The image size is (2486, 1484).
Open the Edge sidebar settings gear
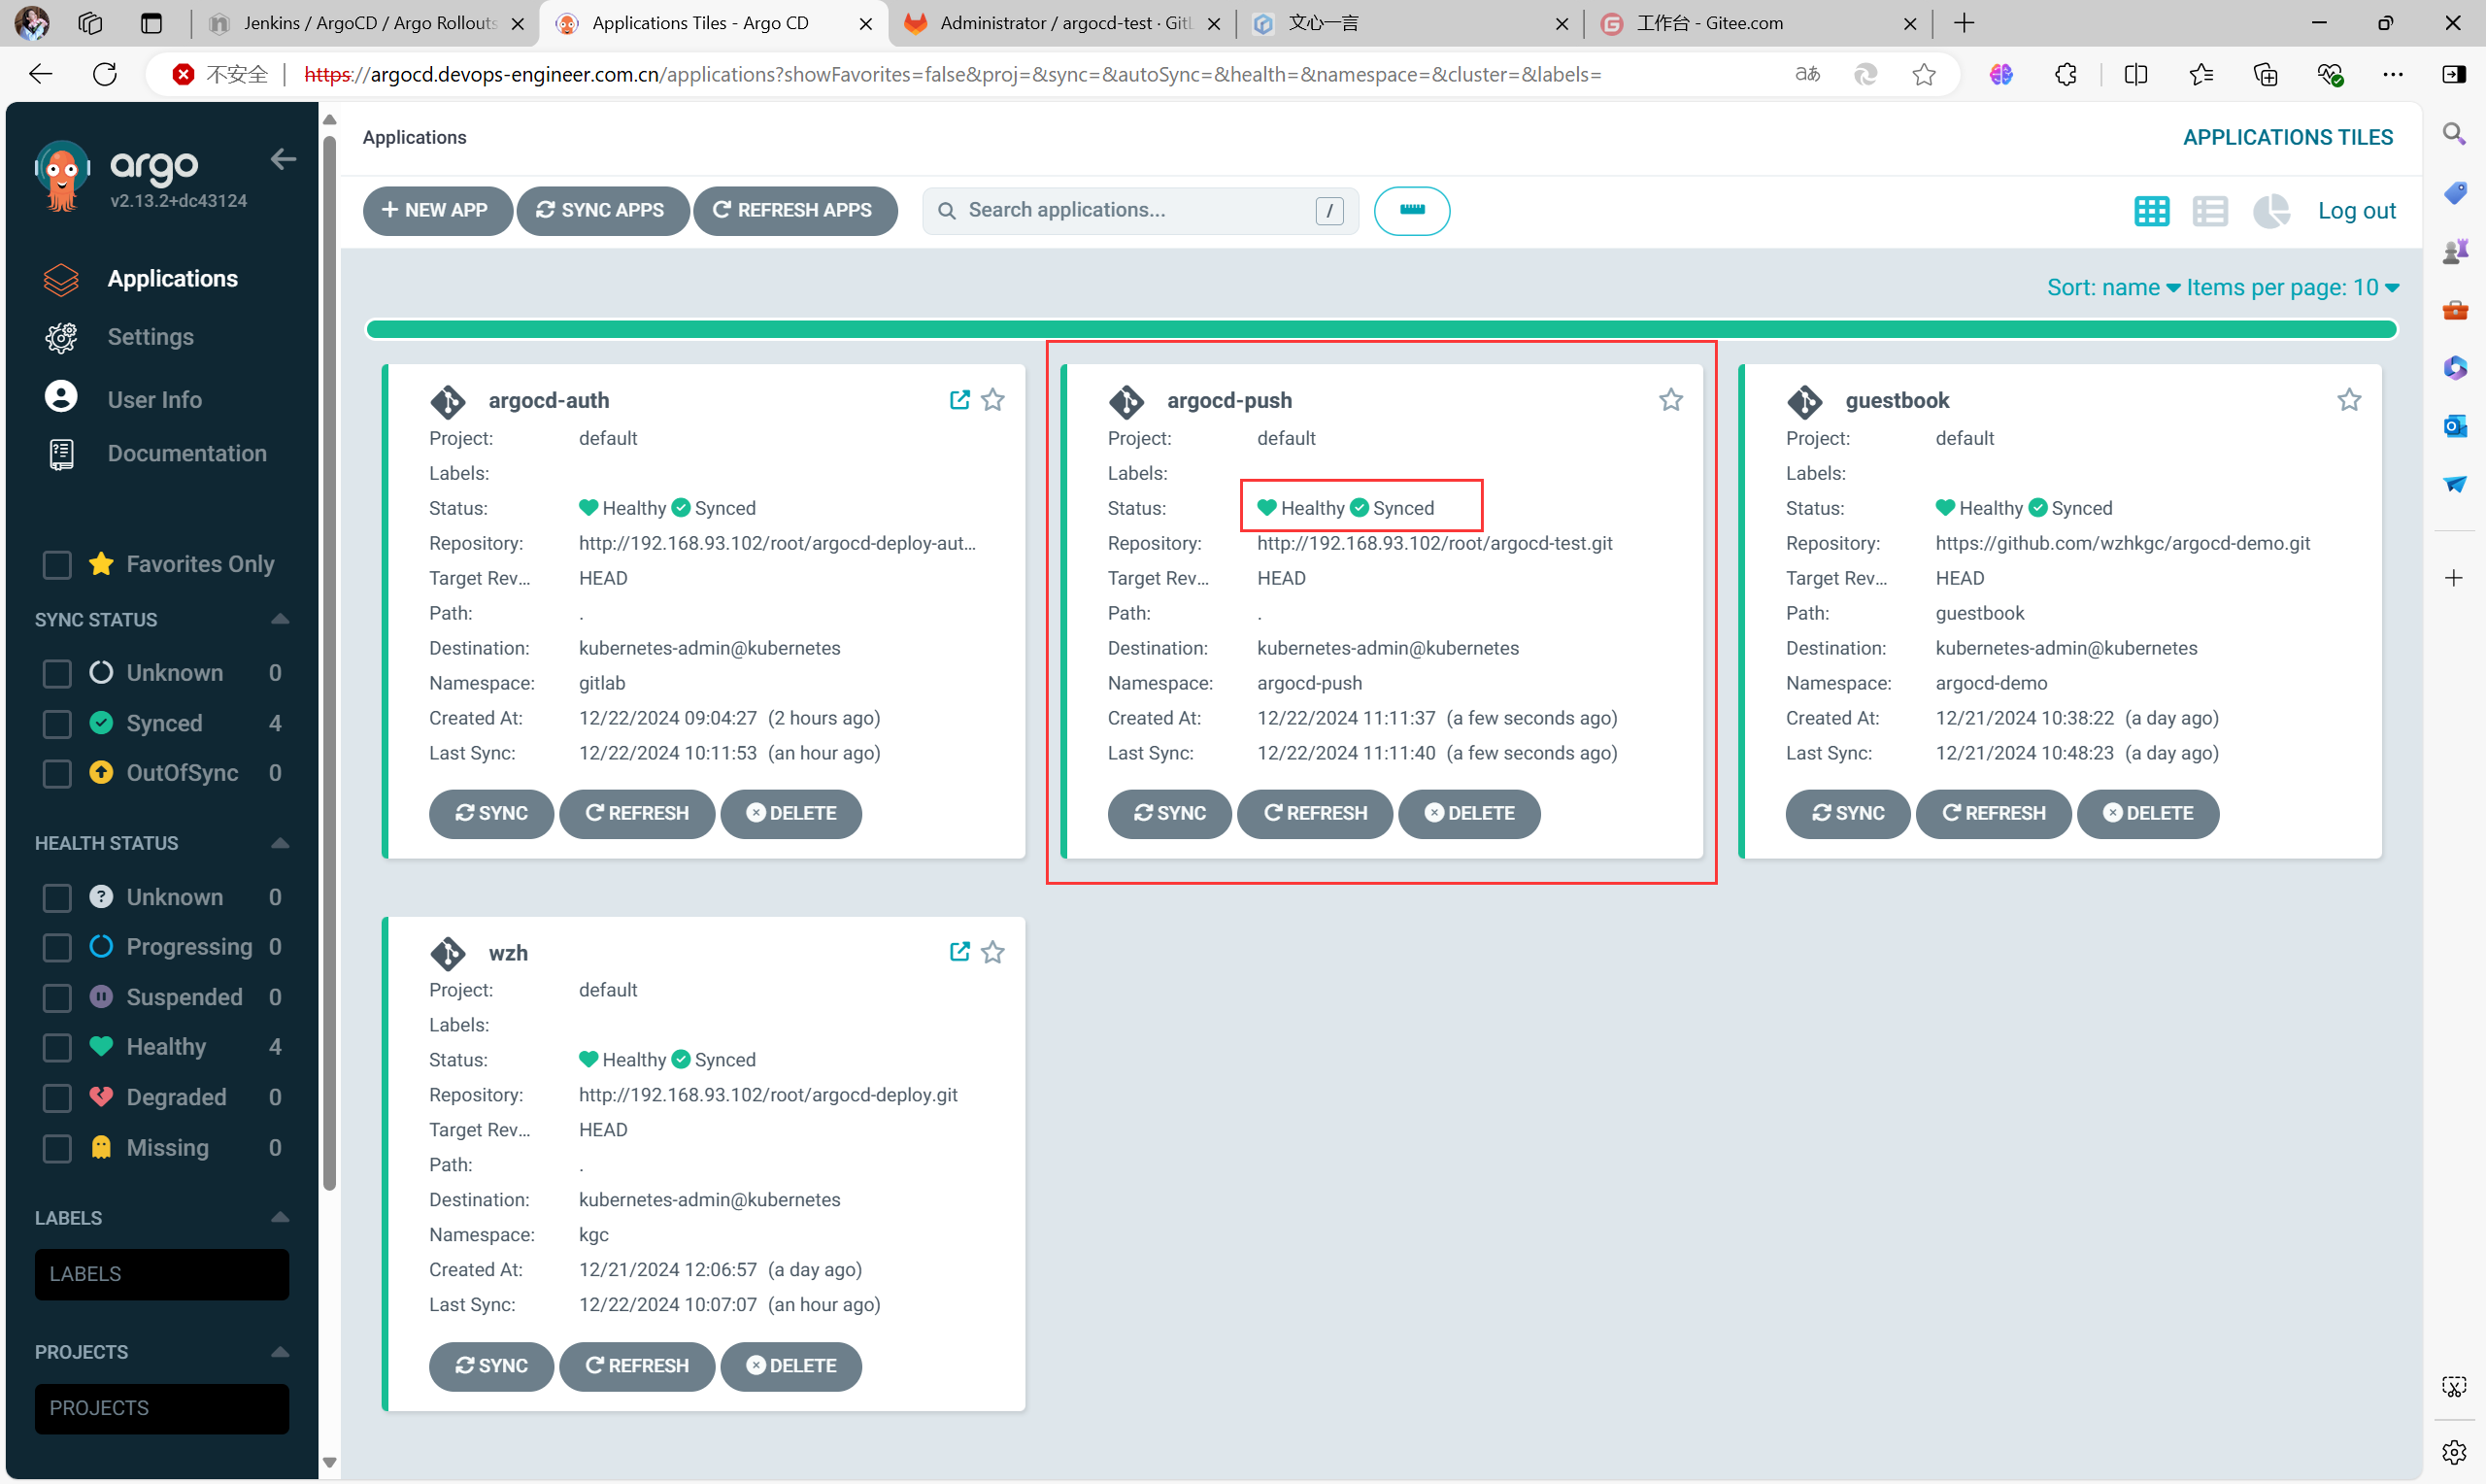click(x=2454, y=1451)
